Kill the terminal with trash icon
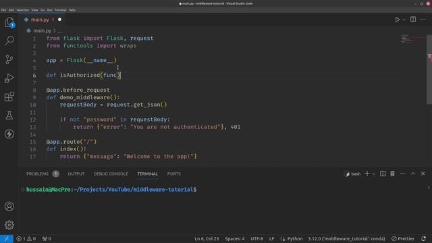Viewport: 432px width, 243px height. pos(392,173)
